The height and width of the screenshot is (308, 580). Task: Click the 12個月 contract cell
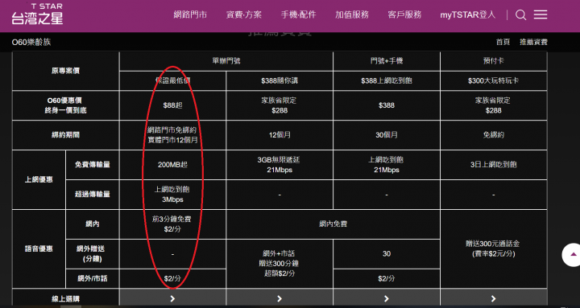tap(280, 135)
